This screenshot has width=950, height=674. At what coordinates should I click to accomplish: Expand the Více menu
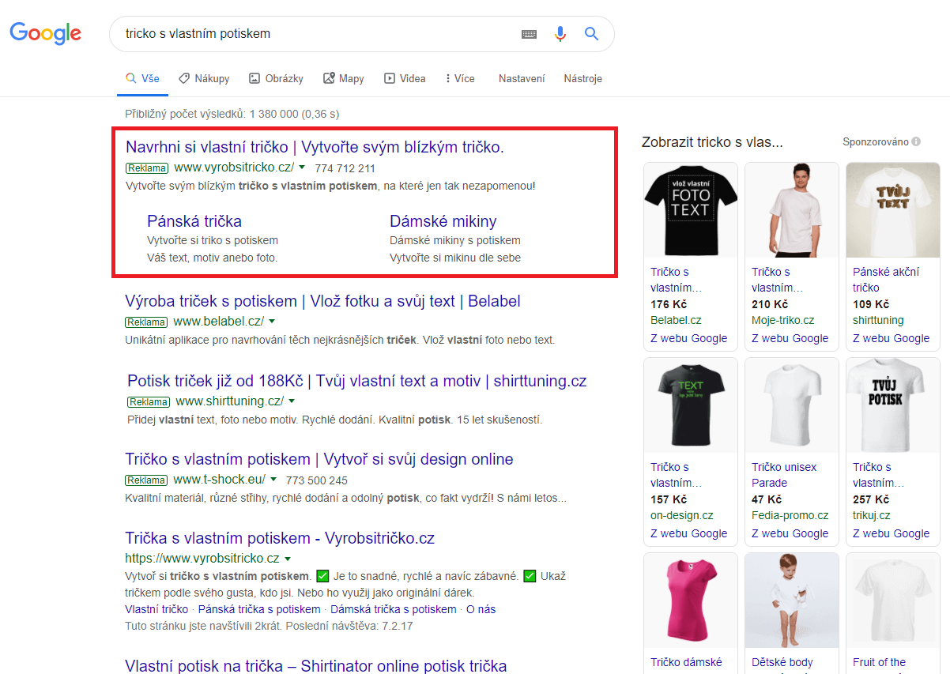pyautogui.click(x=460, y=78)
